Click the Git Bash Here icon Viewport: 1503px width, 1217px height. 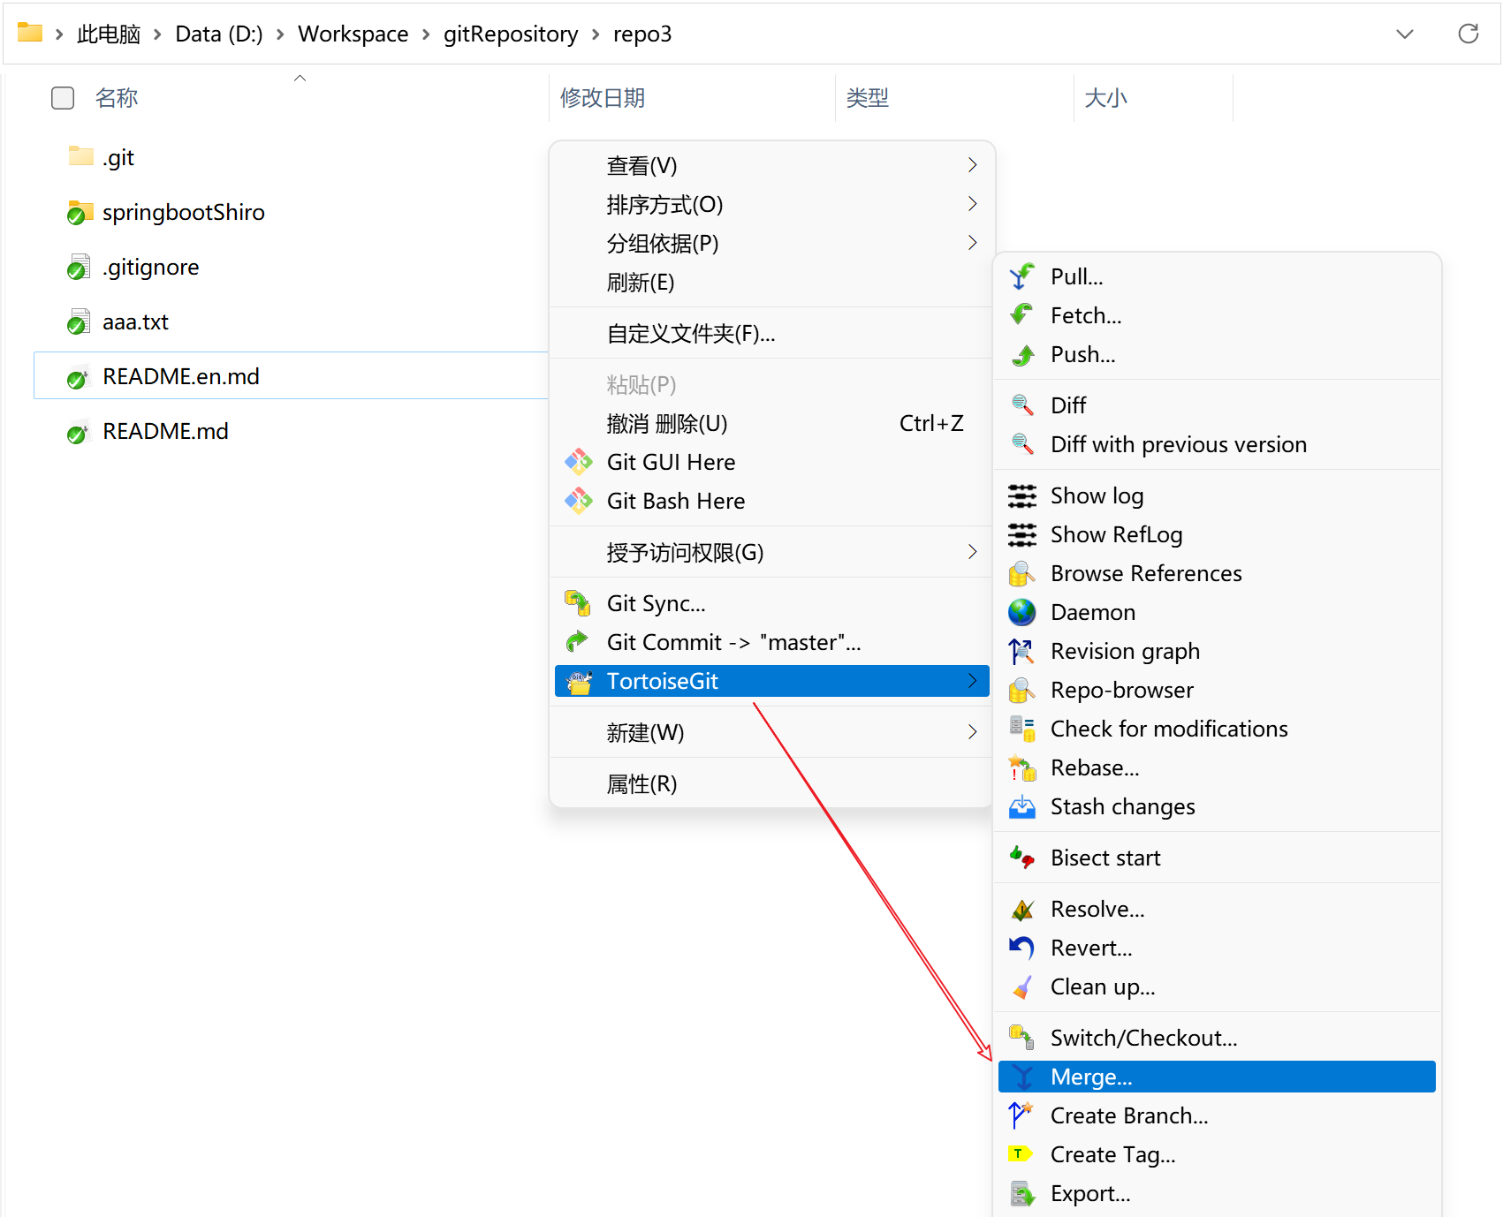click(x=579, y=501)
